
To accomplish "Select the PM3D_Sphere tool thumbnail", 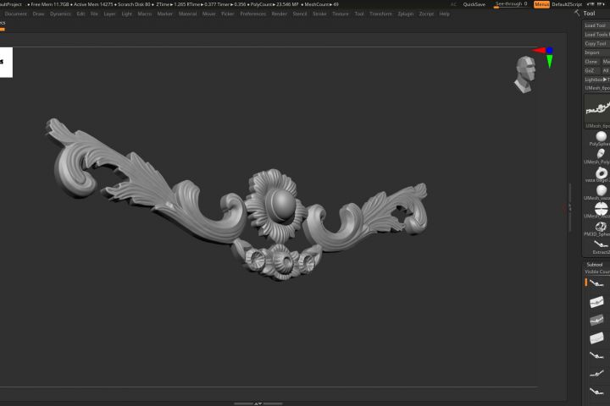I will coord(601,227).
